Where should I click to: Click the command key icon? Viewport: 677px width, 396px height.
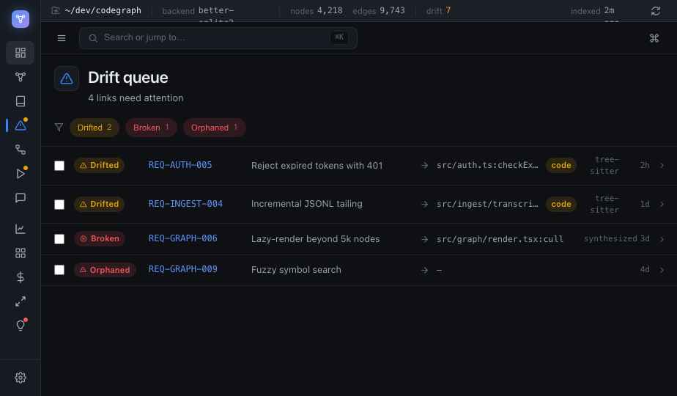point(654,38)
